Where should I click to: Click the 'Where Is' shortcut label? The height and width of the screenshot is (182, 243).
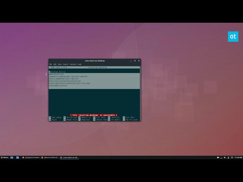86,118
